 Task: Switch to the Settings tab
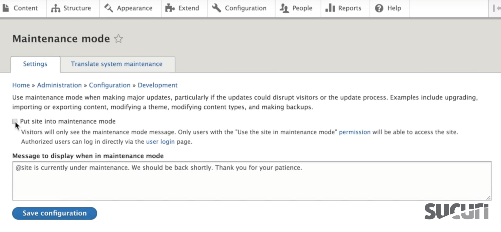point(35,64)
